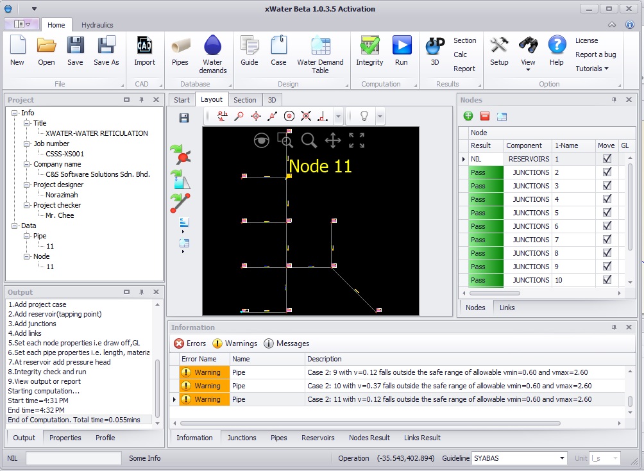Viewport: 644px width, 471px height.
Task: Open the 3D results view icon
Action: coord(435,51)
